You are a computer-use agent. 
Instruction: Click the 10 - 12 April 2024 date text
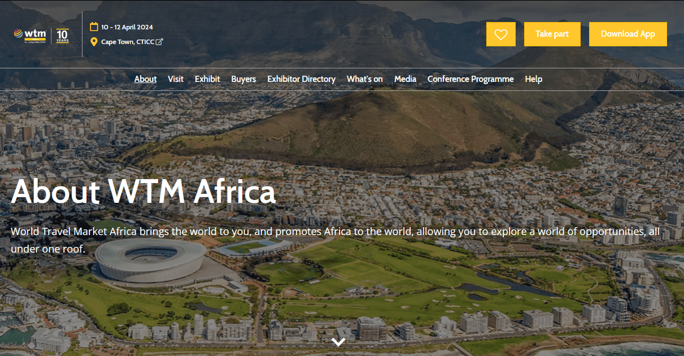(127, 27)
